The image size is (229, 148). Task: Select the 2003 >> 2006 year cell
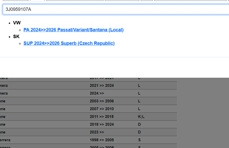[x=102, y=101]
